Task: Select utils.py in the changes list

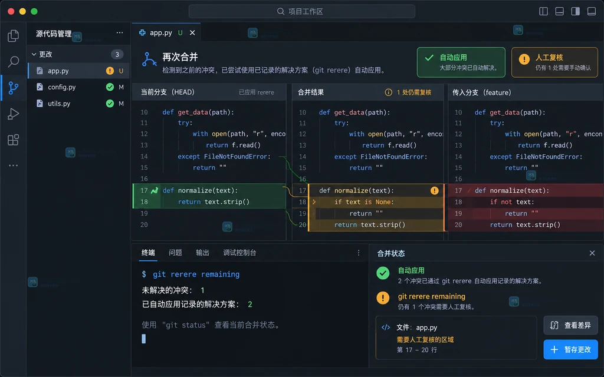Action: pos(78,104)
